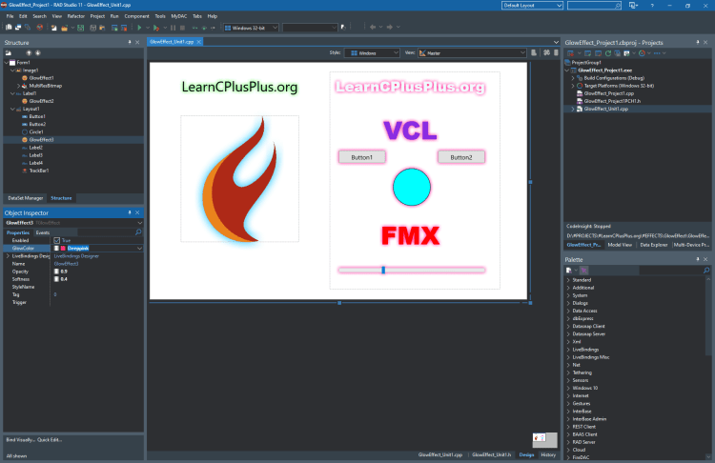Move selected item up in Structure panel
The width and height of the screenshot is (715, 463).
(x=29, y=52)
